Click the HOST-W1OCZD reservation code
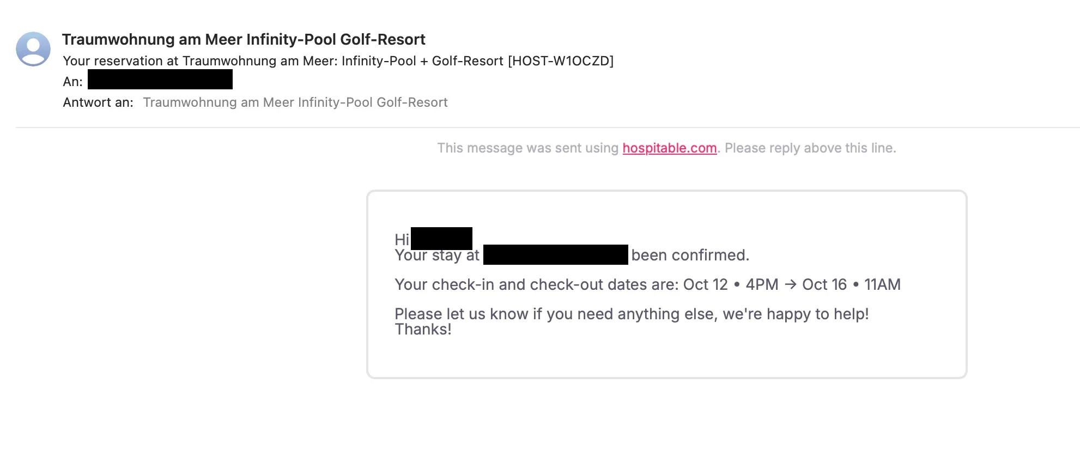The image size is (1080, 450). point(561,61)
